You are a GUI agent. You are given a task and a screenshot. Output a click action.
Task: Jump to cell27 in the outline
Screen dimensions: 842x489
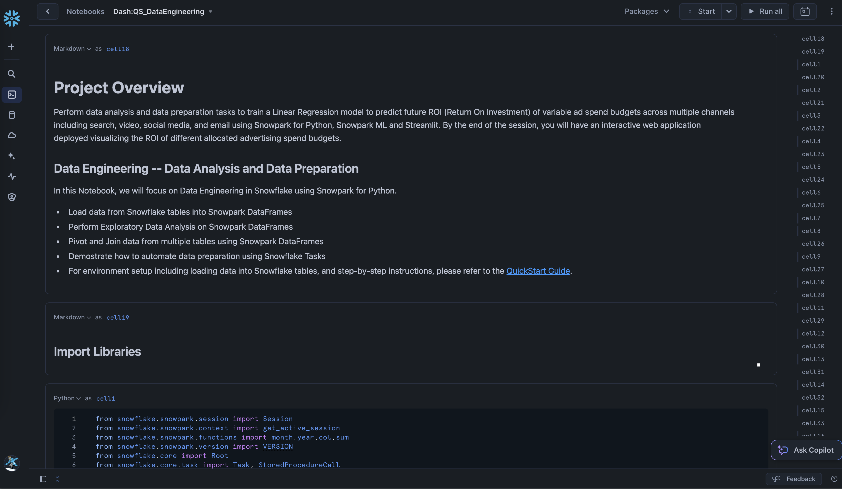pyautogui.click(x=813, y=269)
